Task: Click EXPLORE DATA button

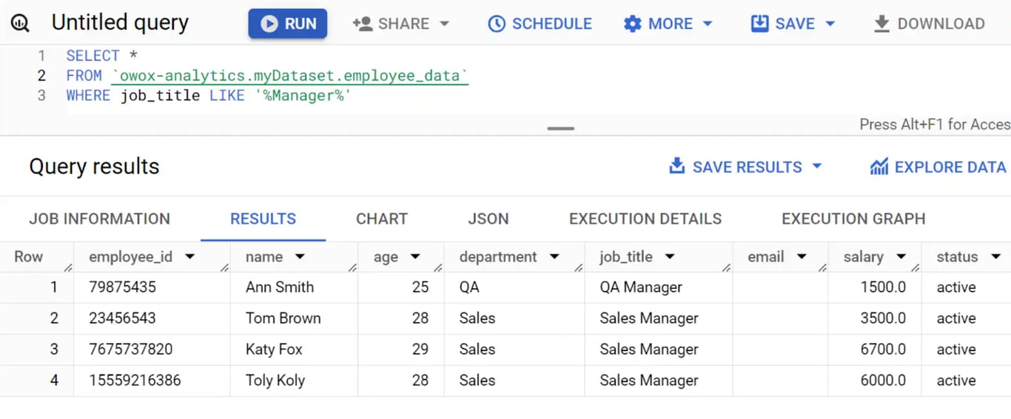Action: click(938, 167)
